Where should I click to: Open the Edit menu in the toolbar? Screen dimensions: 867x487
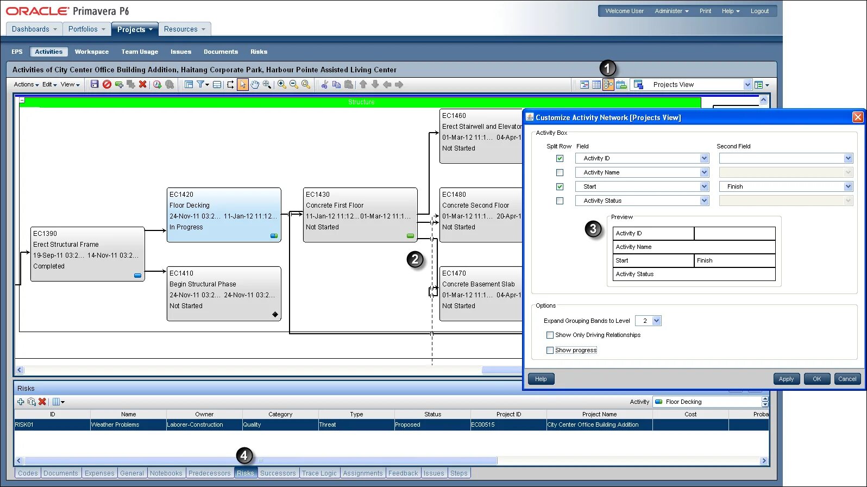tap(49, 85)
